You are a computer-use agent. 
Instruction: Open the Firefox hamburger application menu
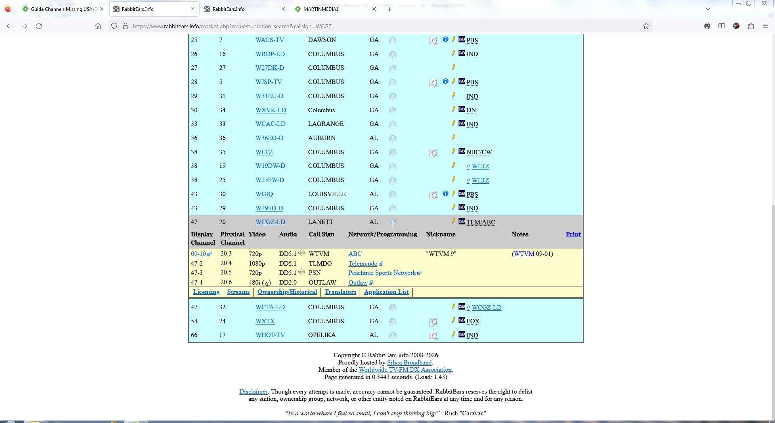pos(765,26)
